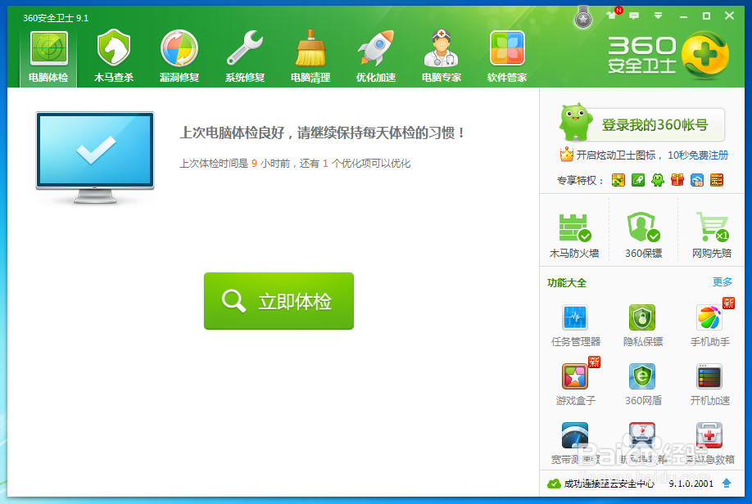Open 优化加速 rocket tool
This screenshot has width=752, height=504.
(x=375, y=57)
